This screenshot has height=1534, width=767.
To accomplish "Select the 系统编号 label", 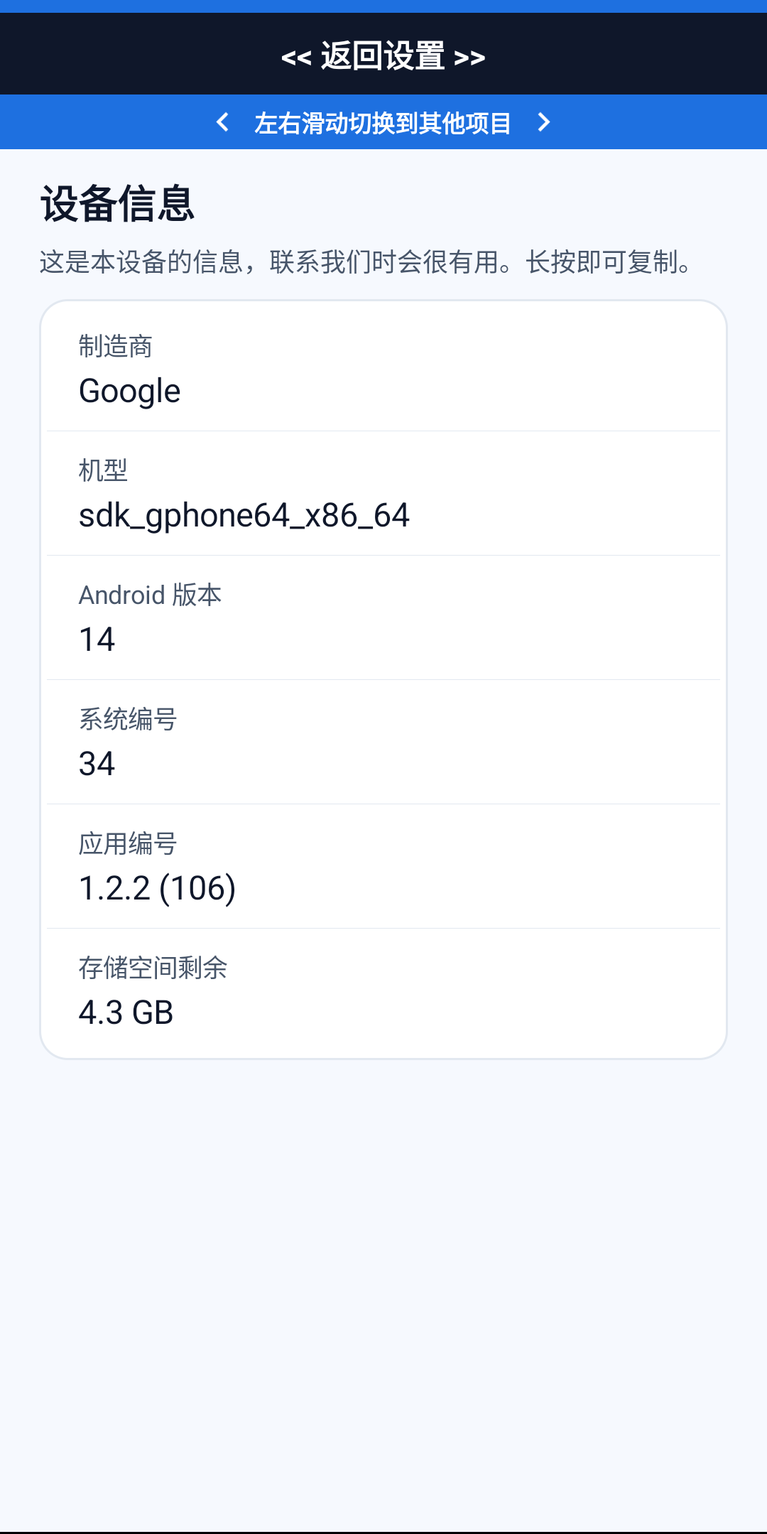I will coord(128,719).
